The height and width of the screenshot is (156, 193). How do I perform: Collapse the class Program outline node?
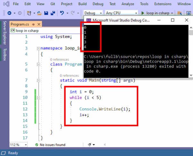[48, 64]
